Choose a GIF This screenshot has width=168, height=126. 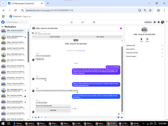click(x=41, y=117)
